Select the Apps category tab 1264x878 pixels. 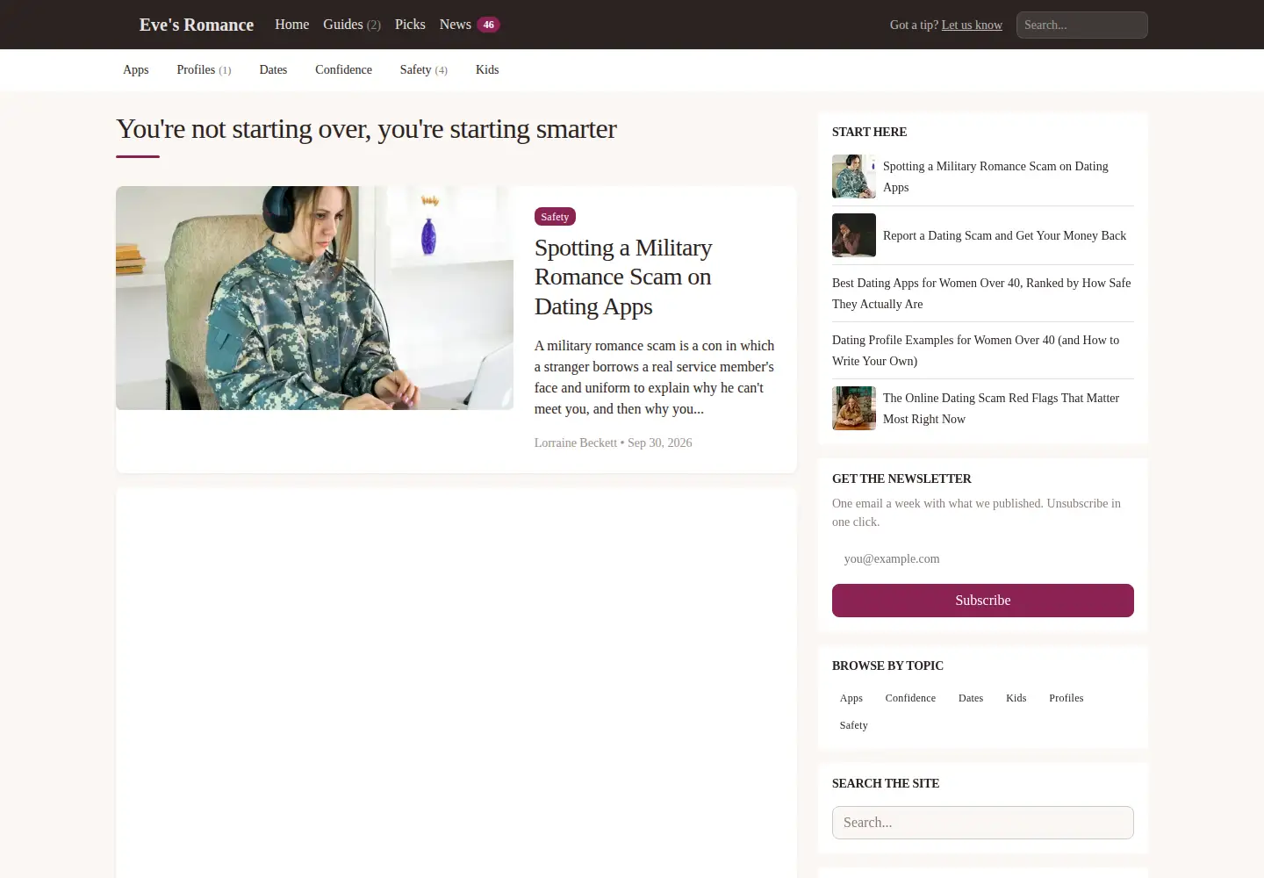[135, 69]
